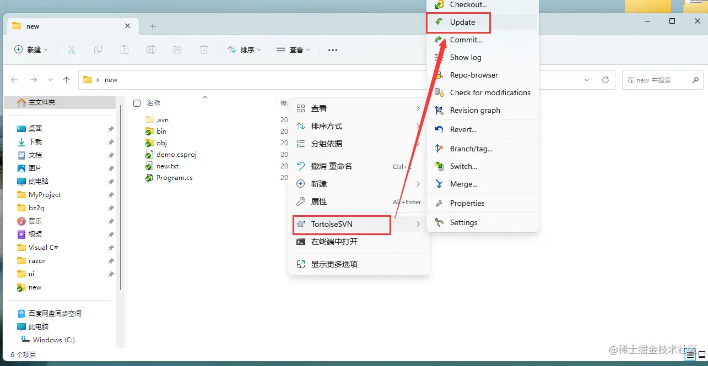Click the search box 在 new 中搜索
708x366 pixels.
[x=663, y=80]
